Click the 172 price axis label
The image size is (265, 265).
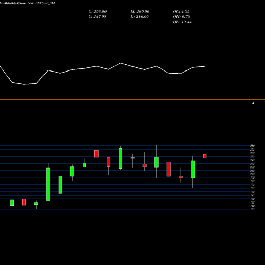pyautogui.click(x=252, y=185)
